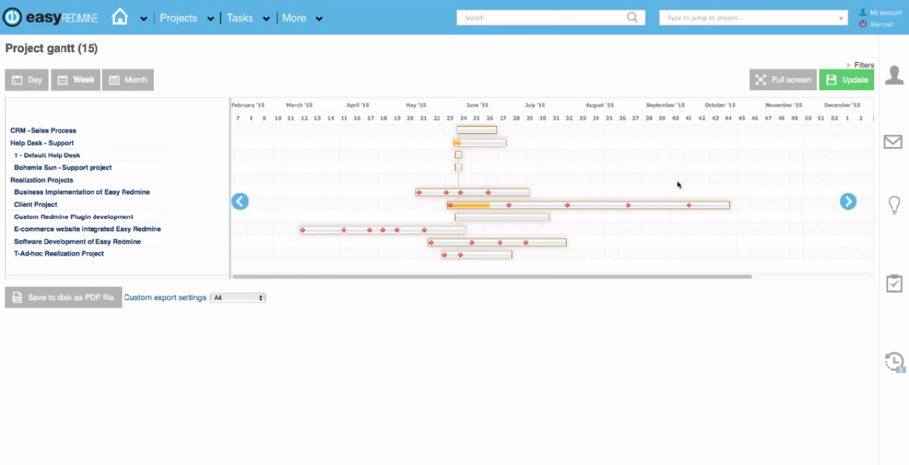Open Business Implementation of Easy Redmine

[x=82, y=192]
